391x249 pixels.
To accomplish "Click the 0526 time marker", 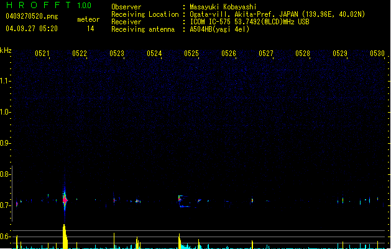I will click(x=229, y=53).
